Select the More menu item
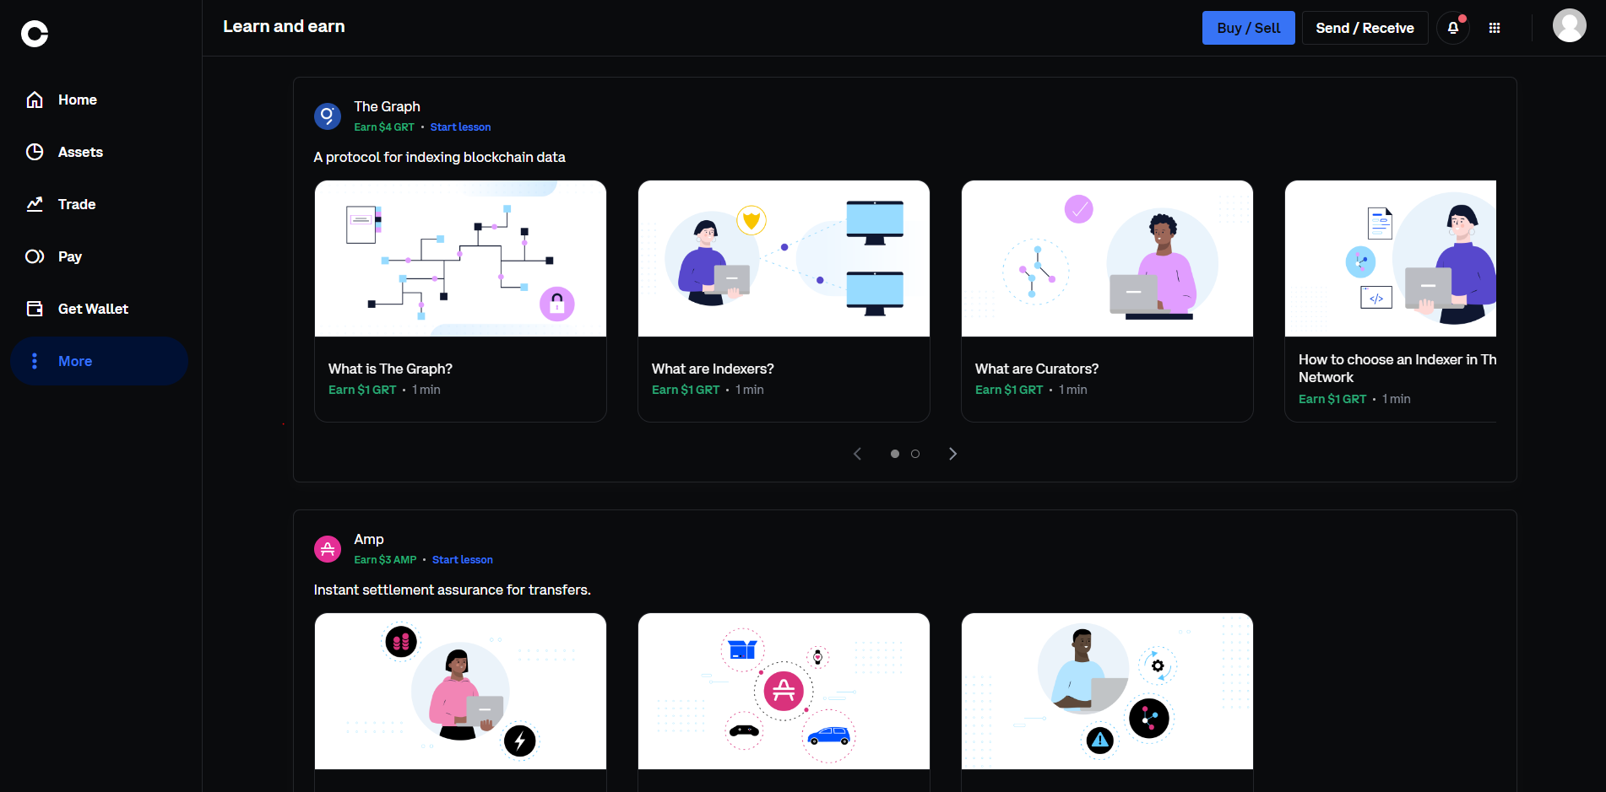 pyautogui.click(x=100, y=361)
